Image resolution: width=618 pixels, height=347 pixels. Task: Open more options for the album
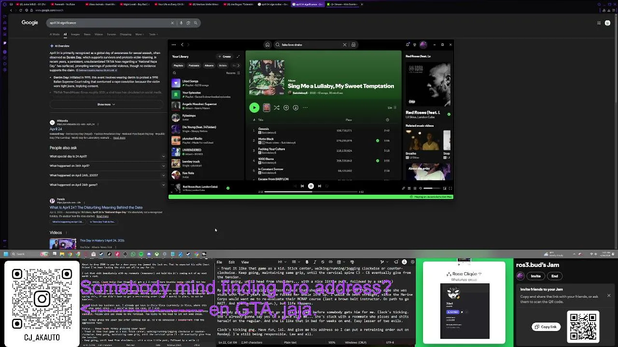(x=305, y=107)
